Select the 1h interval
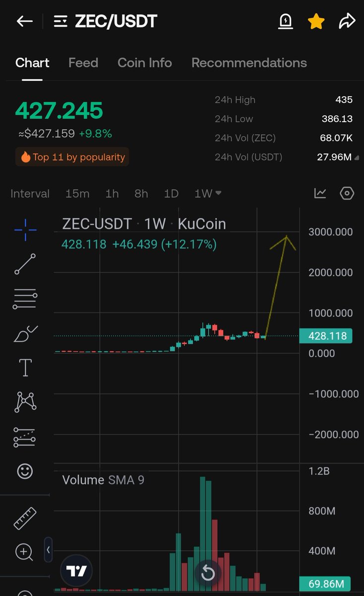Screen dimensions: 364x596 (112, 194)
